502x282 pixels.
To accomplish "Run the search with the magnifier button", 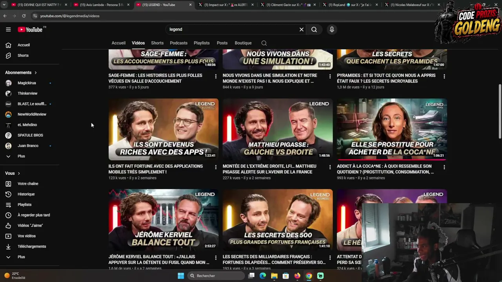I will pyautogui.click(x=314, y=29).
